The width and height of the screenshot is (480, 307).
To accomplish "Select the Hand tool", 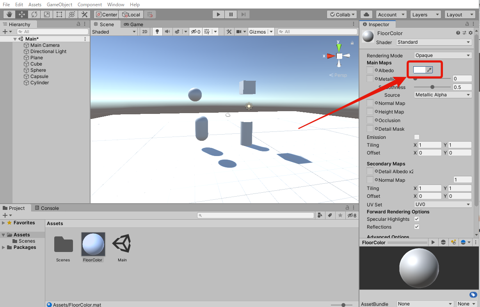I will 9,14.
